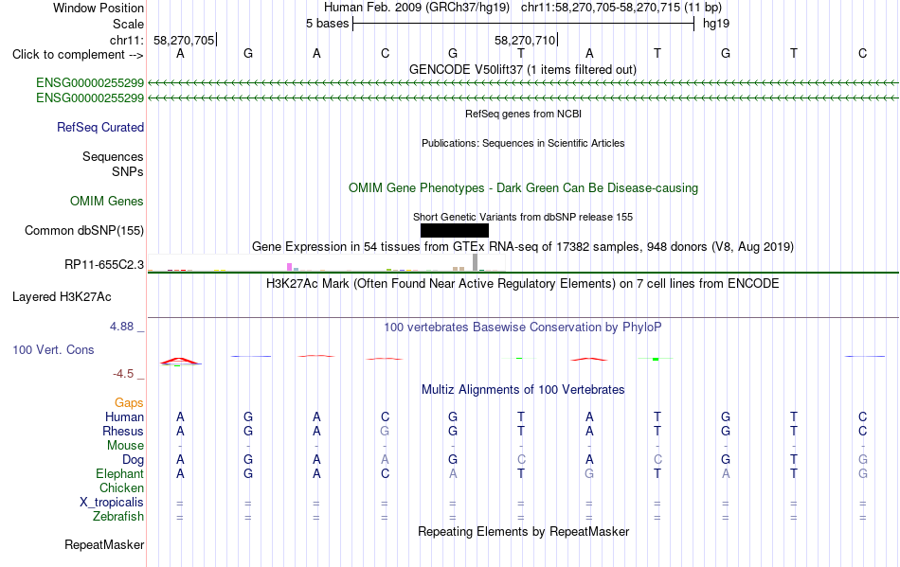Click the second ENSG00000255299 gene label
The width and height of the screenshot is (900, 567).
(x=90, y=98)
